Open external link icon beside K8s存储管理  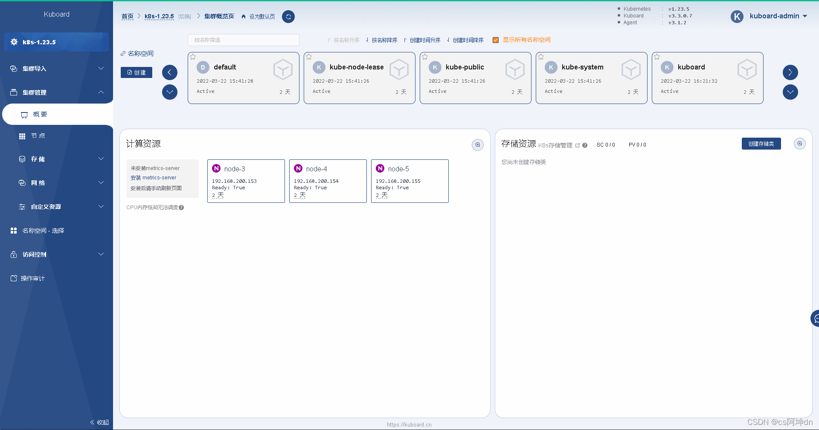pos(578,145)
